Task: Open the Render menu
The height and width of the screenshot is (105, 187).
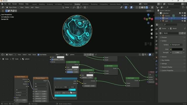Action: [x=15, y=4]
